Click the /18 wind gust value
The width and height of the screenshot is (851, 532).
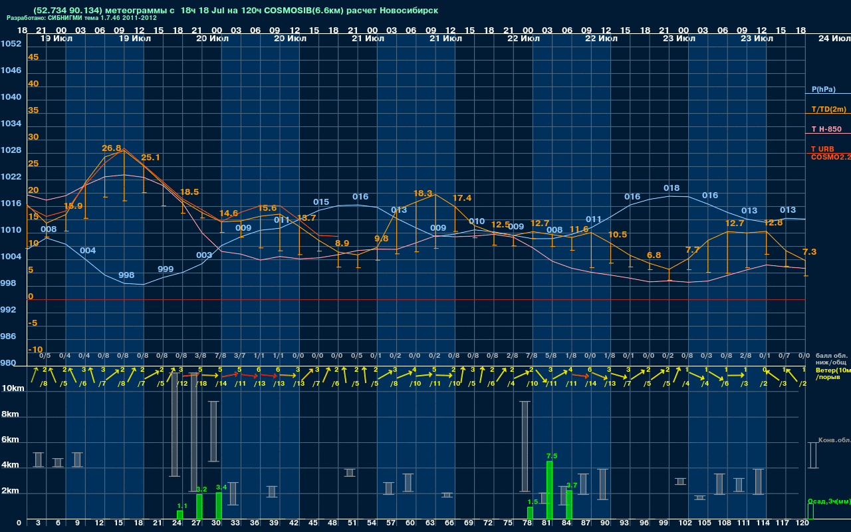coord(202,384)
